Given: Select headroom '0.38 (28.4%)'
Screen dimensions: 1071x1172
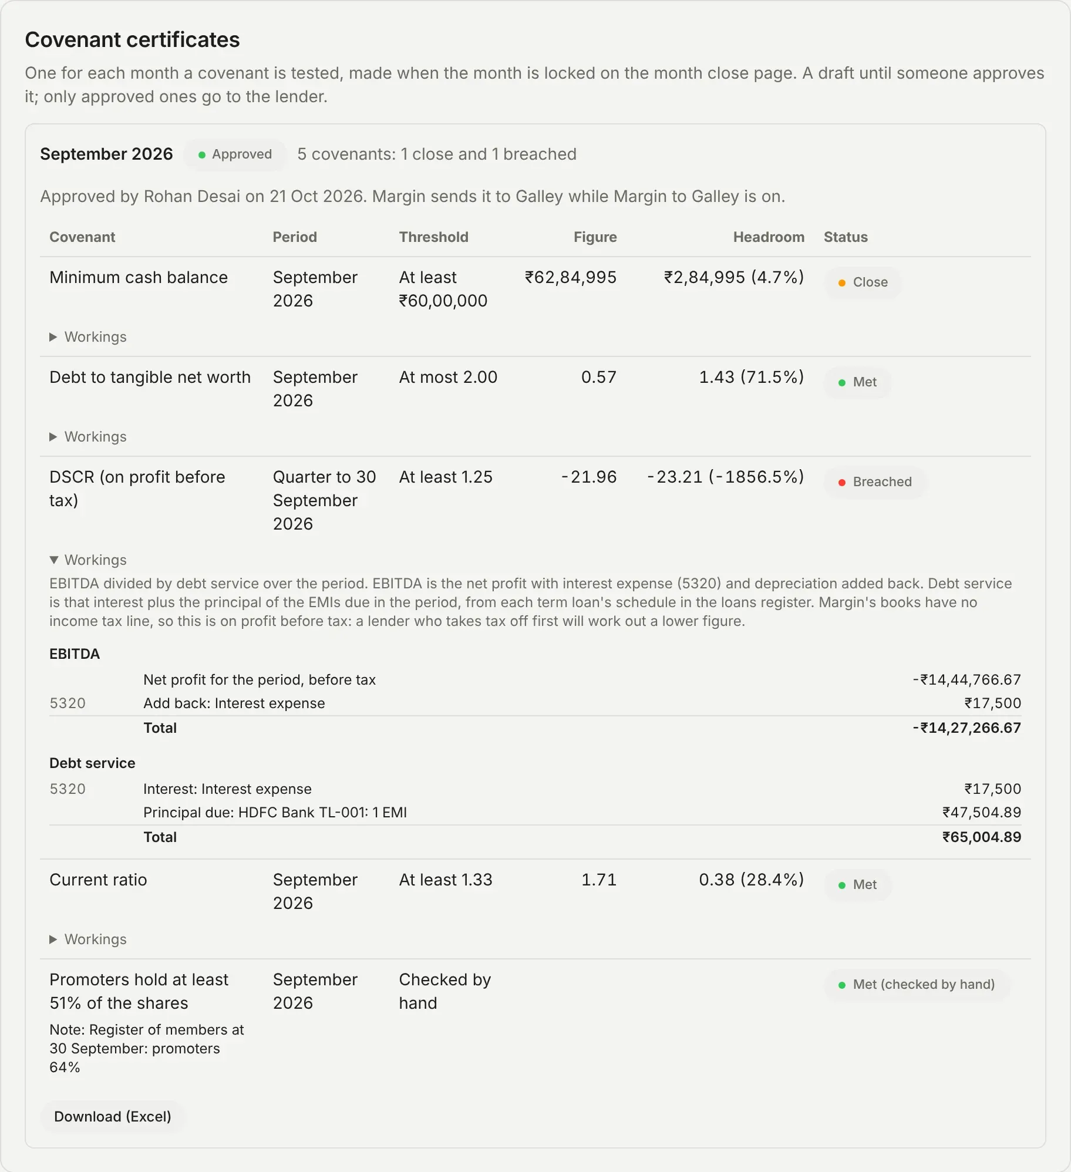Looking at the screenshot, I should 752,880.
